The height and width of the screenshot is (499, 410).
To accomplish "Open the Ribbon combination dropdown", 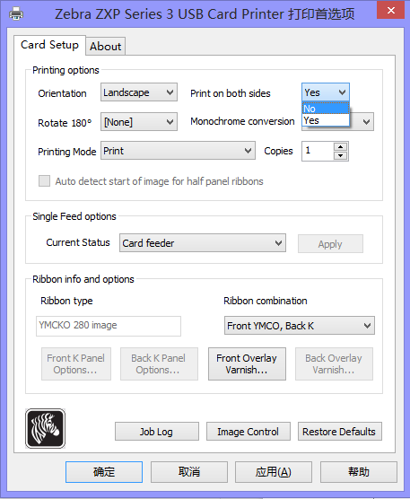I will point(300,325).
